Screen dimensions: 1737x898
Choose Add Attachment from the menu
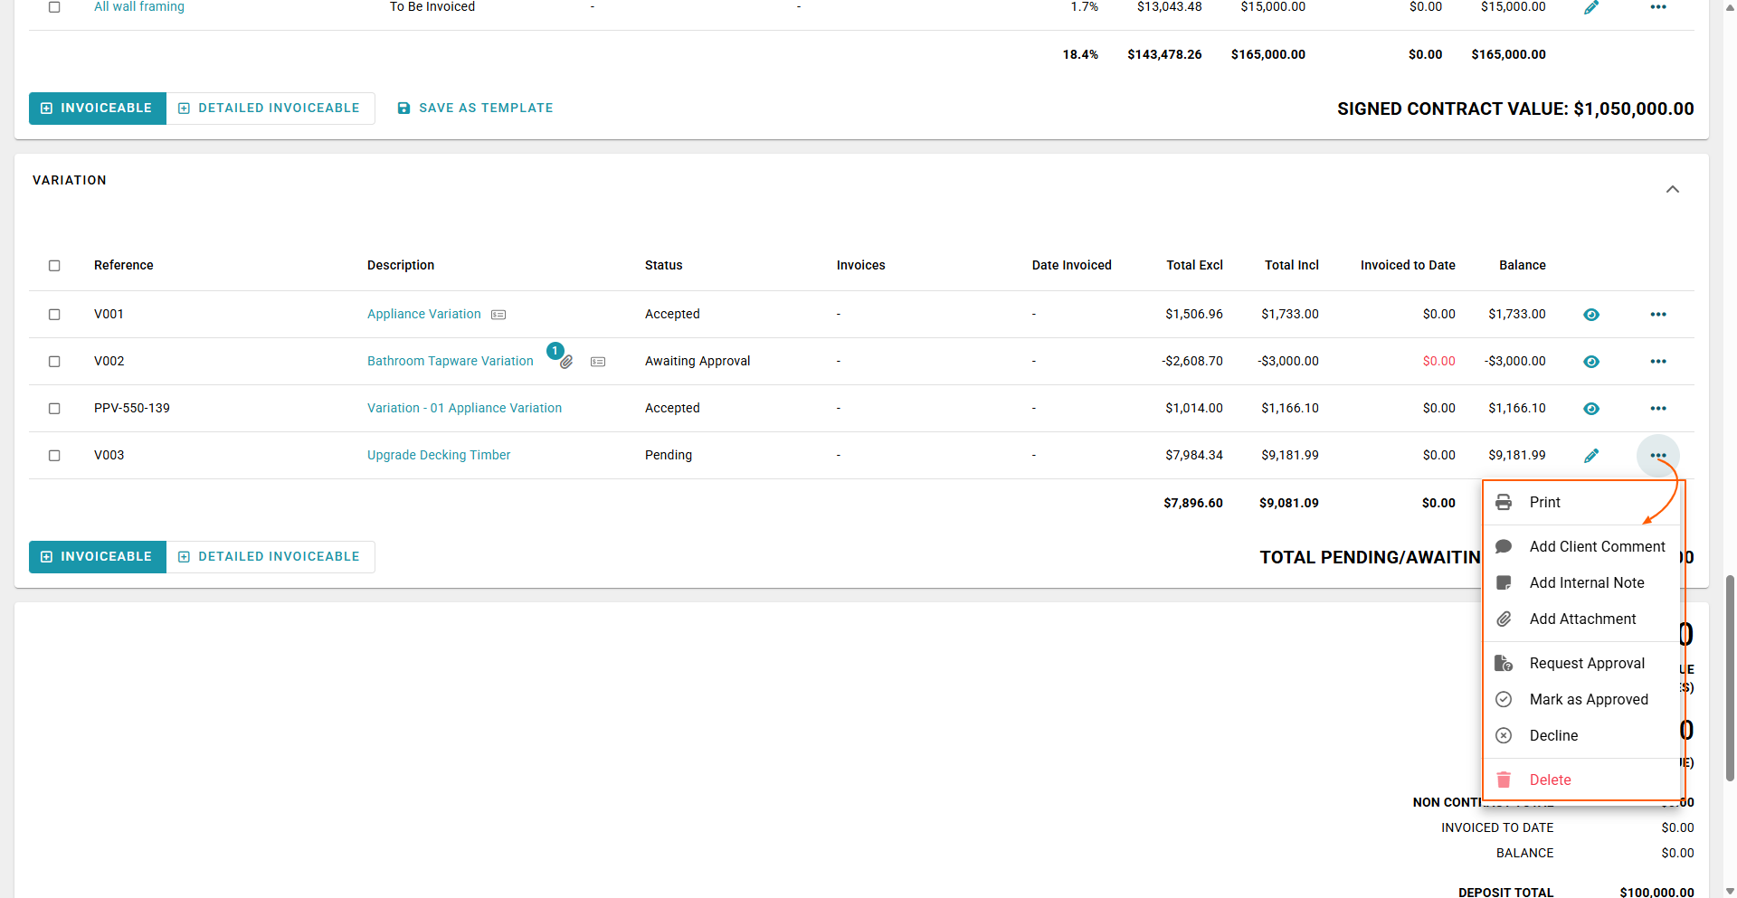coord(1581,619)
